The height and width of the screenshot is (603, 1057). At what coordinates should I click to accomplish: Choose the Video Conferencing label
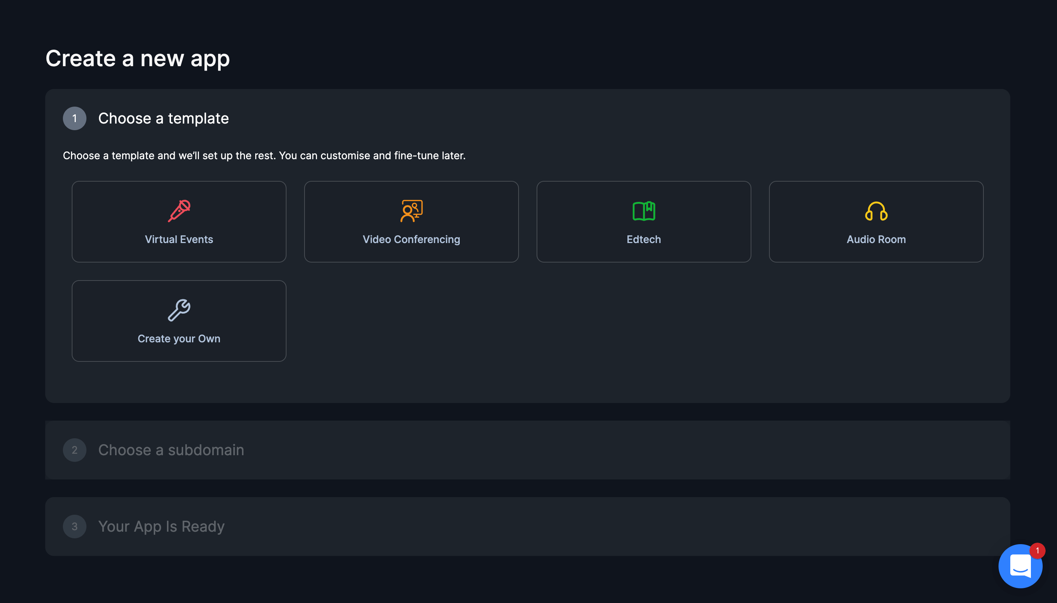[x=411, y=239]
